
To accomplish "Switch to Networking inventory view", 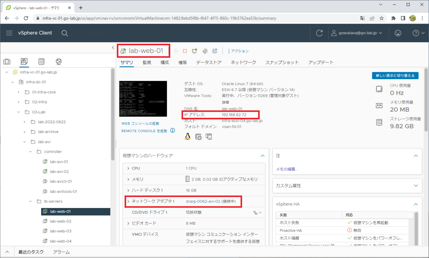I will click(59, 61).
